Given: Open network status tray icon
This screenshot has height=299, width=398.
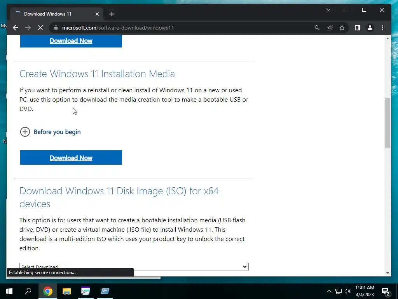Looking at the screenshot, I should 339,291.
